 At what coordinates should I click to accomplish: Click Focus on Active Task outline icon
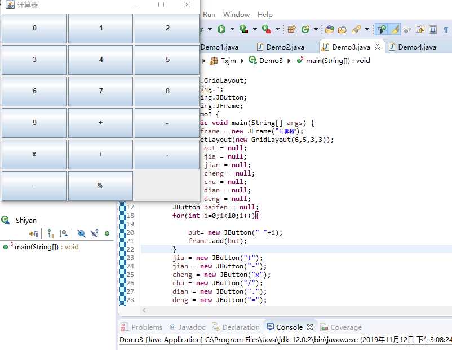(x=34, y=234)
